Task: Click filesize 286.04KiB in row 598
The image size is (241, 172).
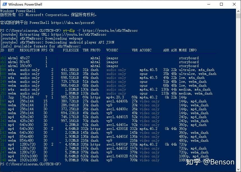Action: click(70, 105)
